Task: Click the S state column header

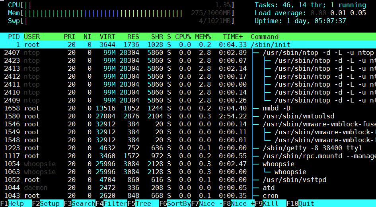Action: 169,37
